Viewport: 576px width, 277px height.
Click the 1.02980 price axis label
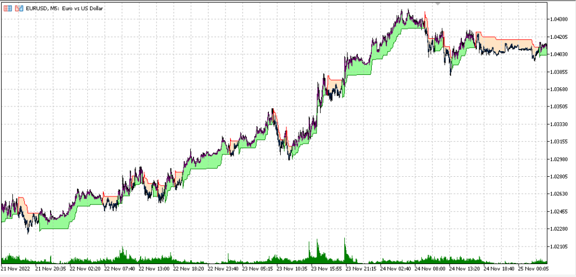coord(561,159)
